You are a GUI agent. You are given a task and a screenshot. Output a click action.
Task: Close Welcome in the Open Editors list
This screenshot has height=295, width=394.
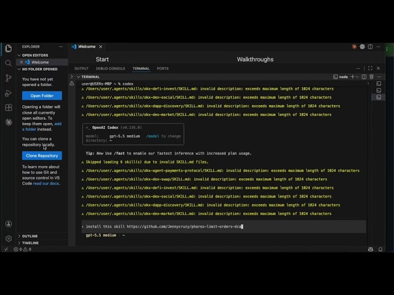point(22,62)
